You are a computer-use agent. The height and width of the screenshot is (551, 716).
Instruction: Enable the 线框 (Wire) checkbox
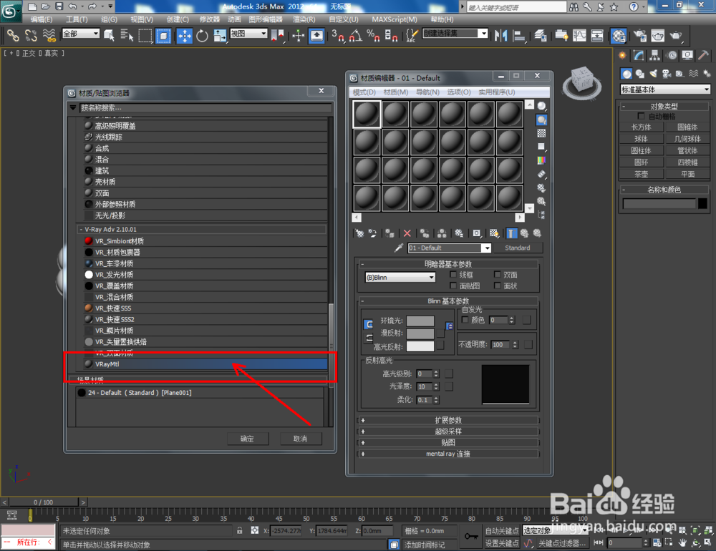pyautogui.click(x=453, y=274)
